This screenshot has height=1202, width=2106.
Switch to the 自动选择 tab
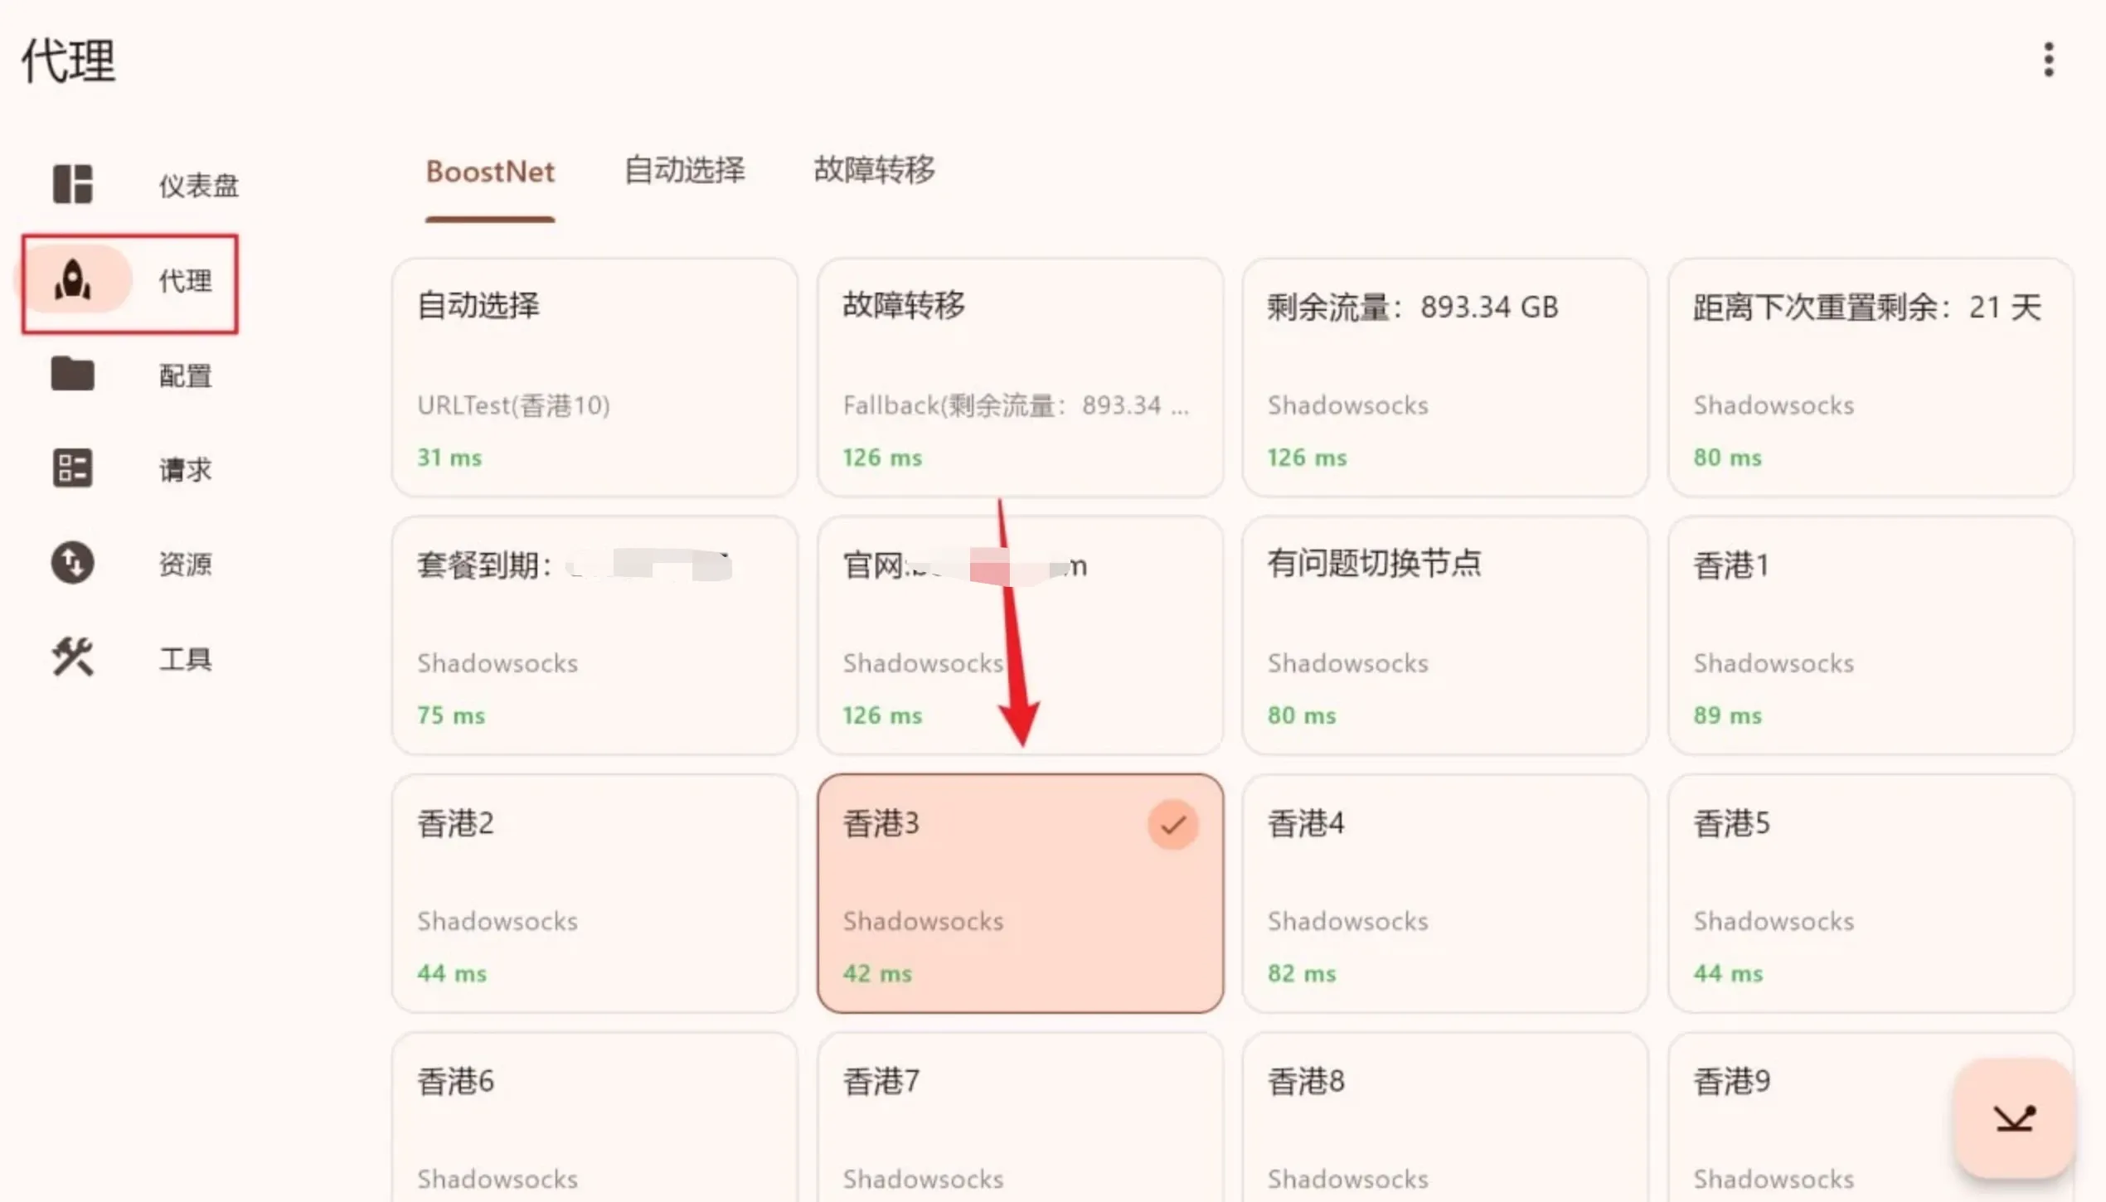pyautogui.click(x=684, y=170)
